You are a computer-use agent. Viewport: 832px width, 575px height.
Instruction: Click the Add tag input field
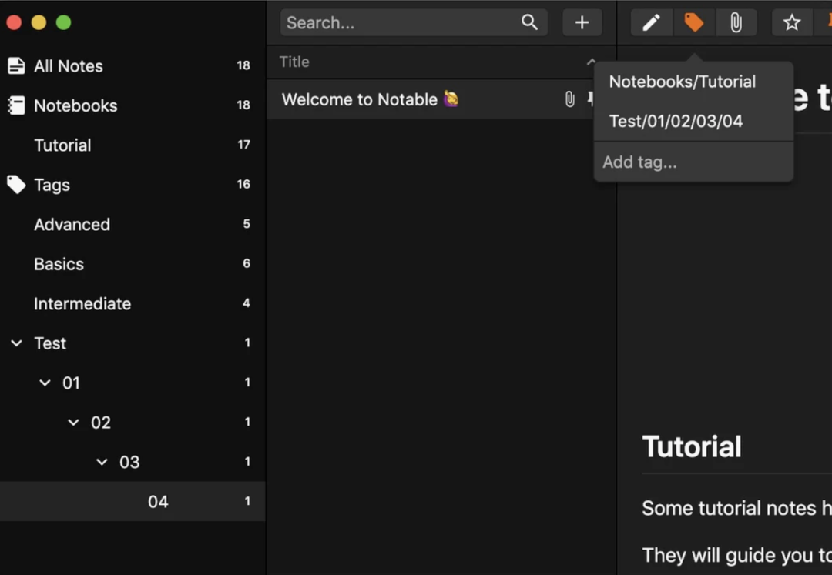click(693, 162)
